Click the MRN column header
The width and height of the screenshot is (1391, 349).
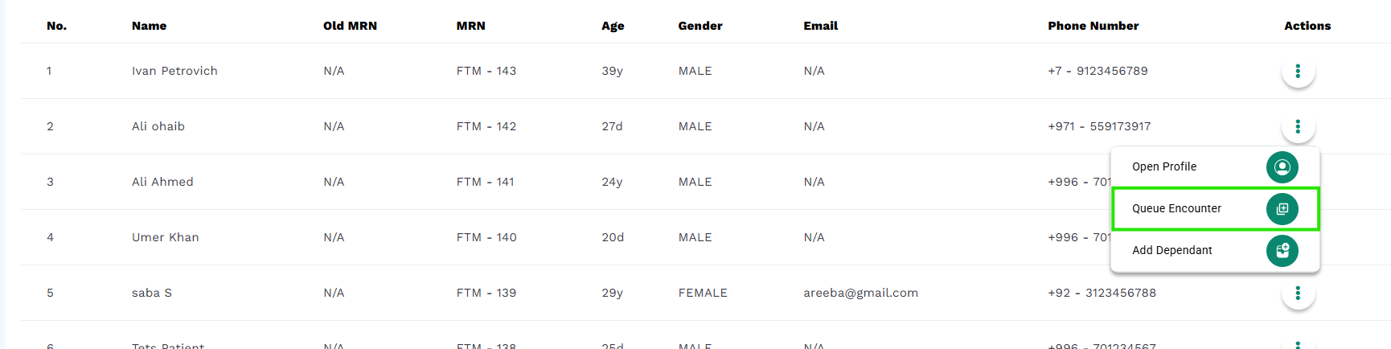(470, 26)
